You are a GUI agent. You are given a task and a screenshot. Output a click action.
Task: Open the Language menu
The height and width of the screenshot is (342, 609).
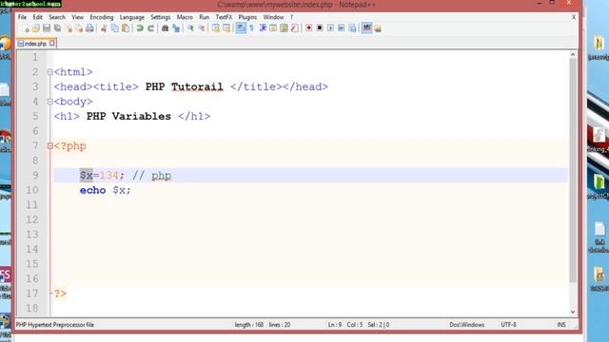tap(131, 17)
